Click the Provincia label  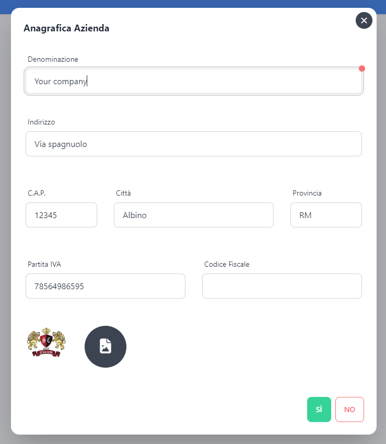[x=307, y=193]
